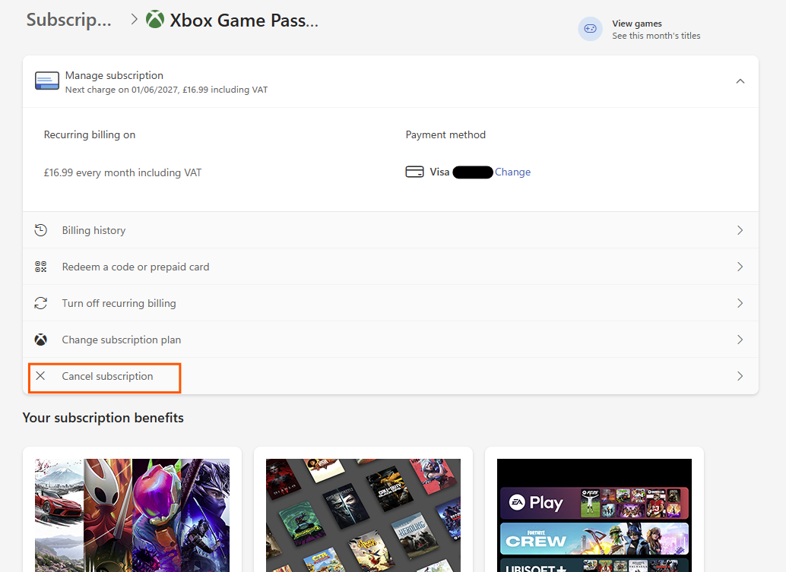Viewport: 786px width, 572px height.
Task: Change the Visa payment method
Action: pos(513,172)
